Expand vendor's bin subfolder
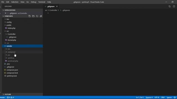This screenshot has height=99, width=177. [22, 49]
